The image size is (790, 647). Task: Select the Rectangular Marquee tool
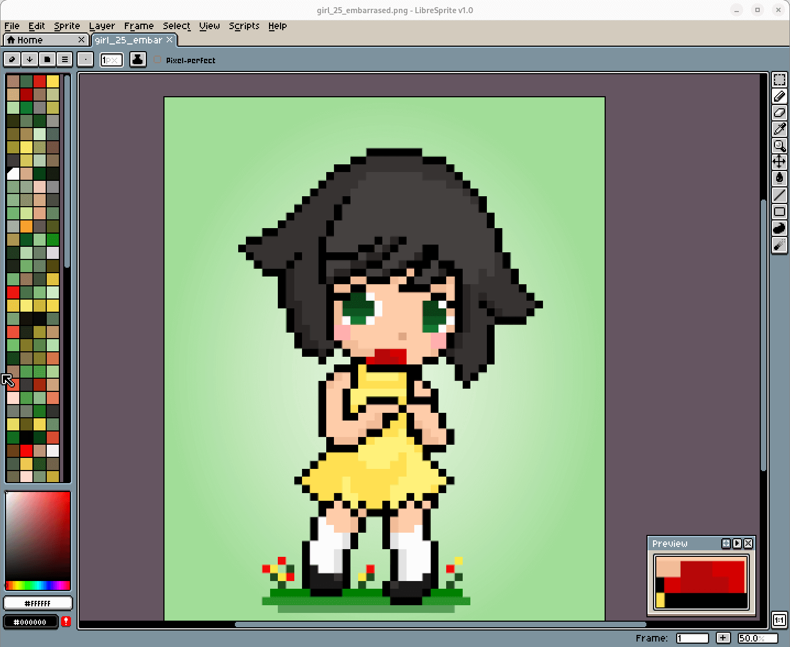pyautogui.click(x=779, y=80)
